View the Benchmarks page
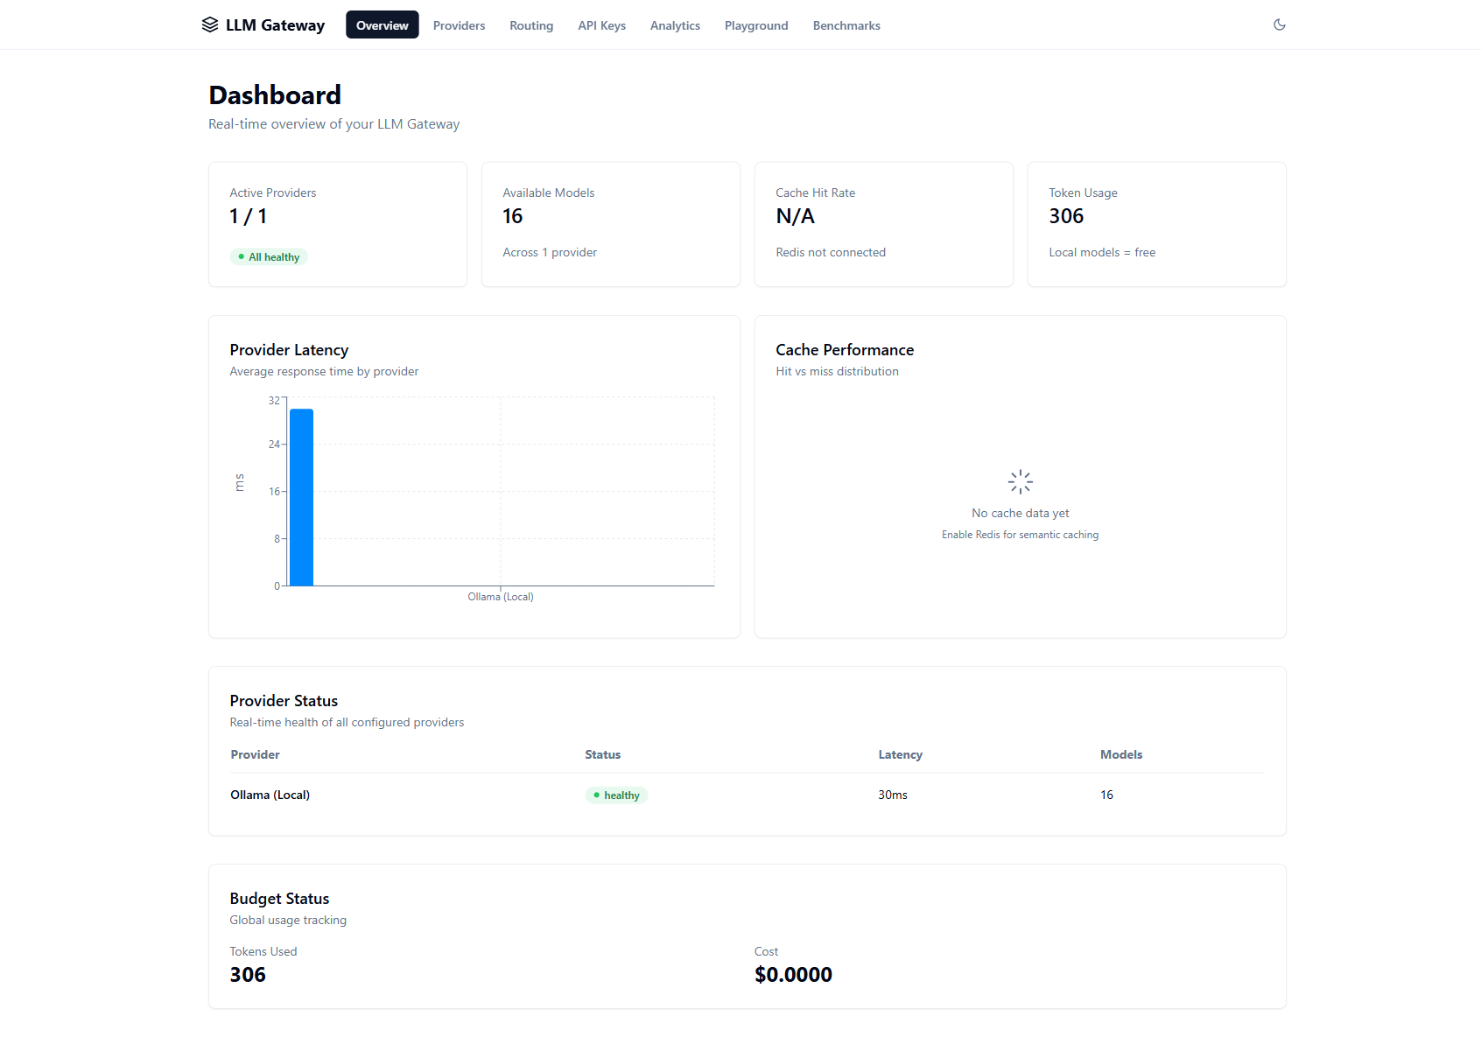 pos(846,25)
